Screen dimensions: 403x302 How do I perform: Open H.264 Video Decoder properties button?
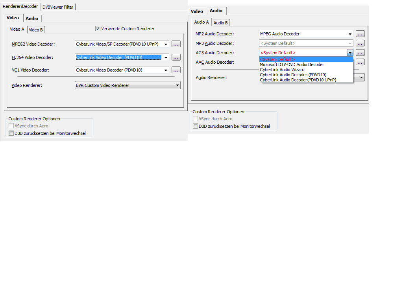(176, 57)
